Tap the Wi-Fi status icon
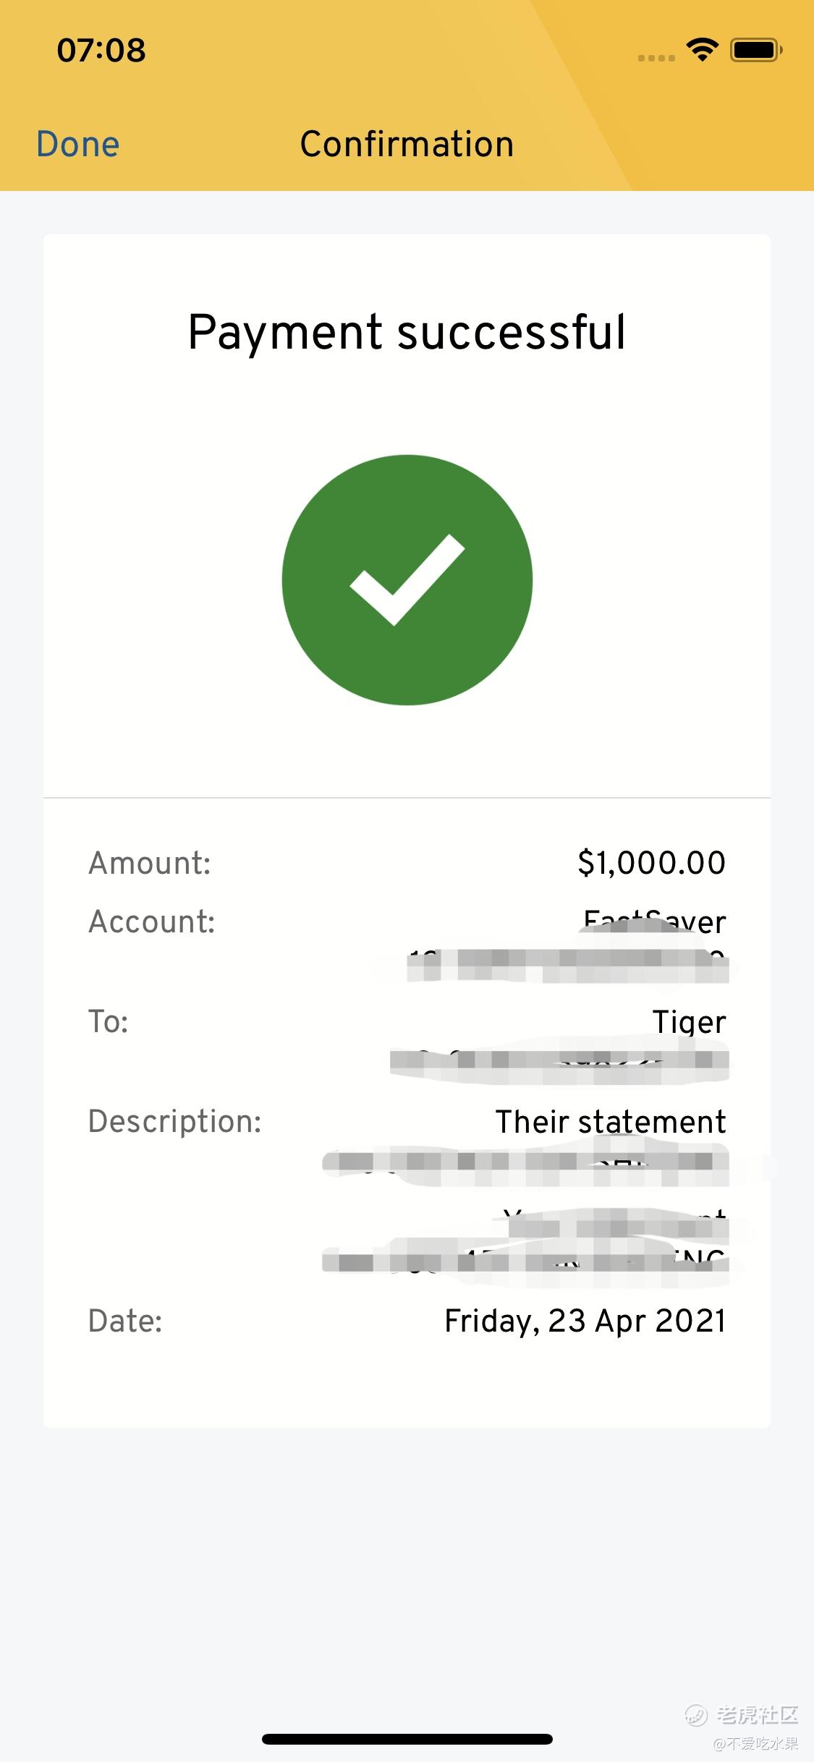The width and height of the screenshot is (814, 1762). pyautogui.click(x=702, y=50)
